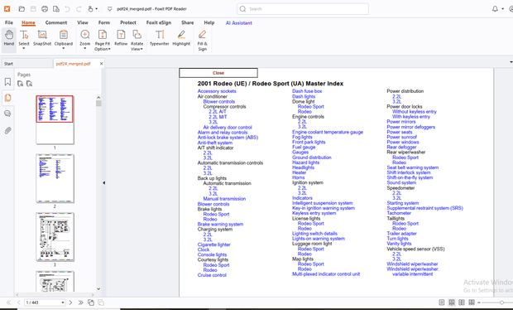
Task: Open file folder icon in quick access toolbar
Action: [x=22, y=9]
